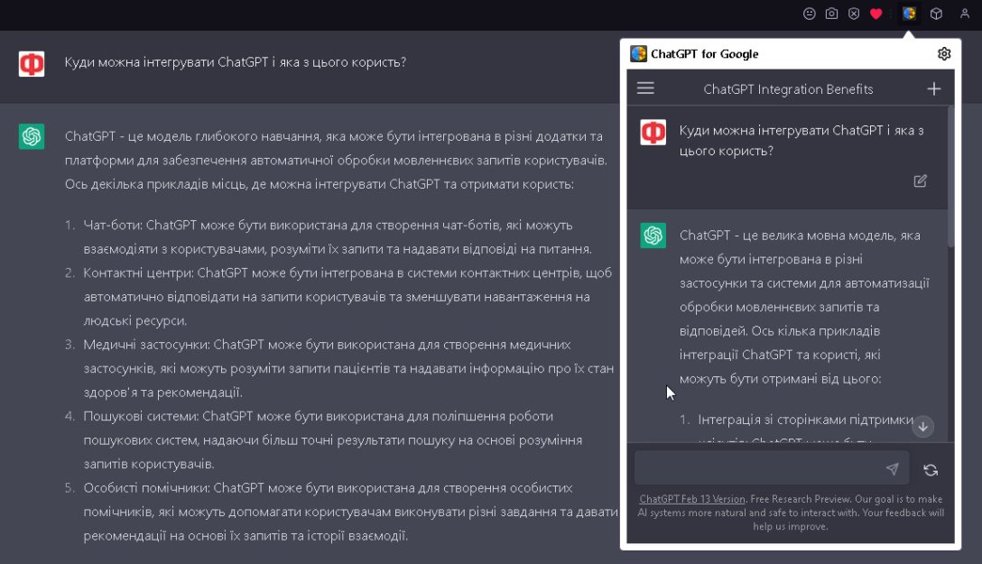982x564 pixels.
Task: Click the send message paper plane icon
Action: [892, 469]
